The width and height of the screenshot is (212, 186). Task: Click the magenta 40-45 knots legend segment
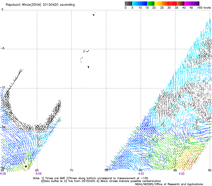point(188,3)
